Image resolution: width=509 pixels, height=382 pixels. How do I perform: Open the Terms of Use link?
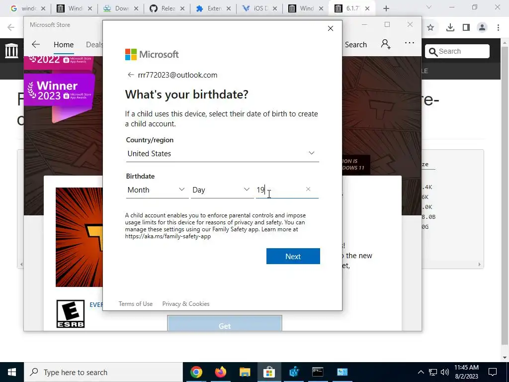pyautogui.click(x=135, y=304)
